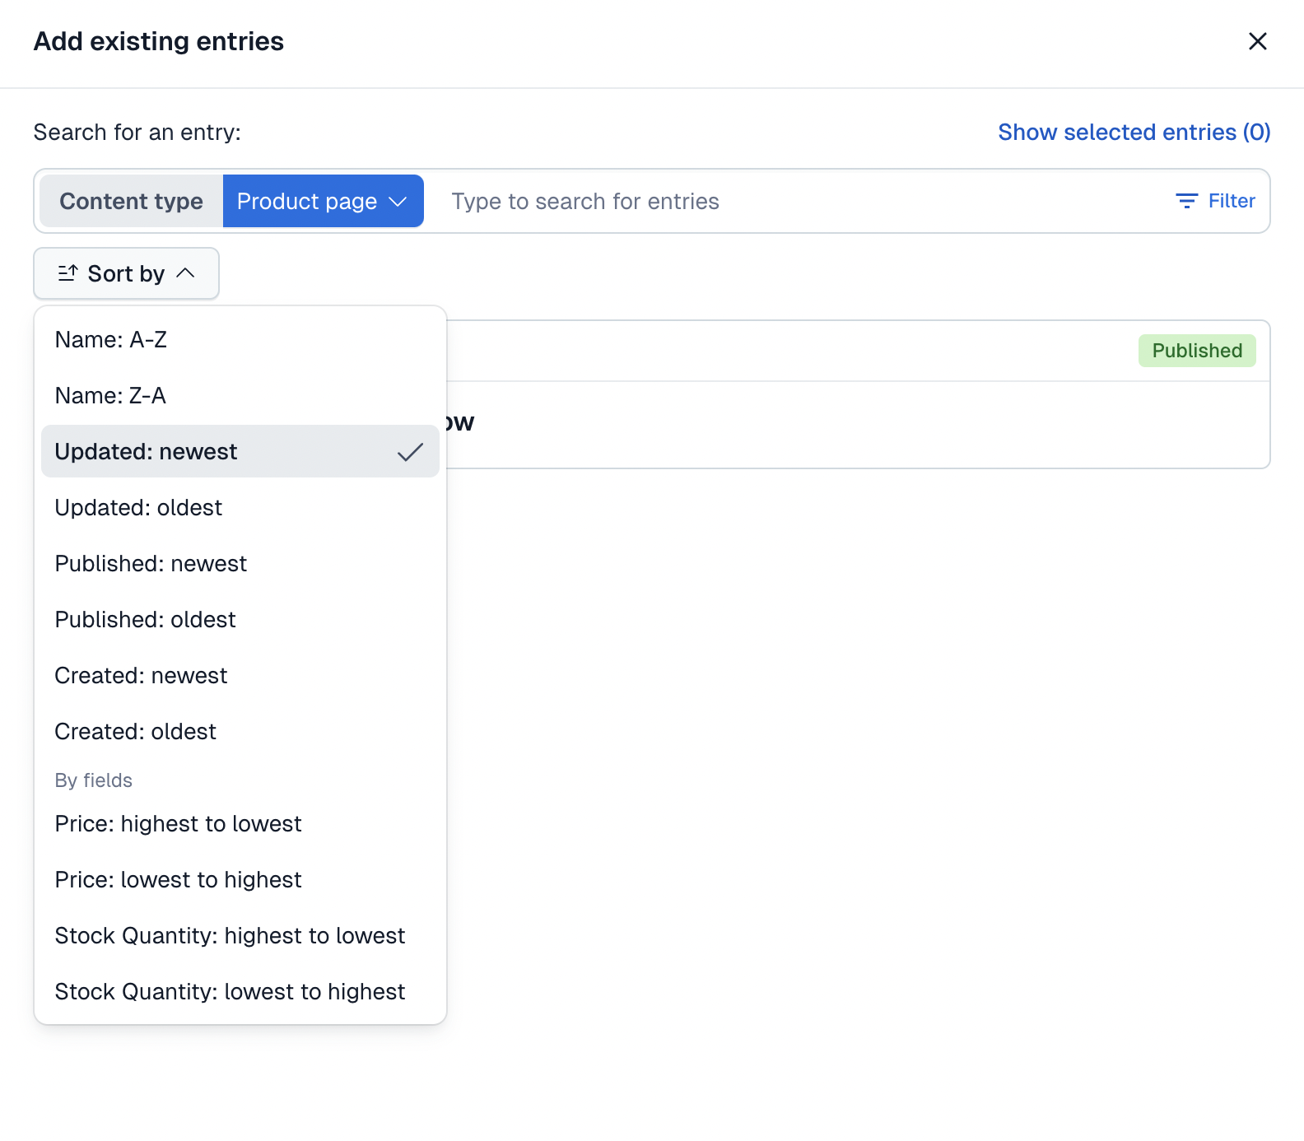This screenshot has height=1141, width=1304.
Task: Click the Sort by arrow icon
Action: click(x=68, y=273)
